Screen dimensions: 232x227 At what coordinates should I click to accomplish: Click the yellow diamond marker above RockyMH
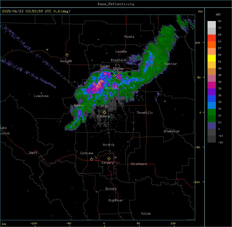tap(67, 55)
